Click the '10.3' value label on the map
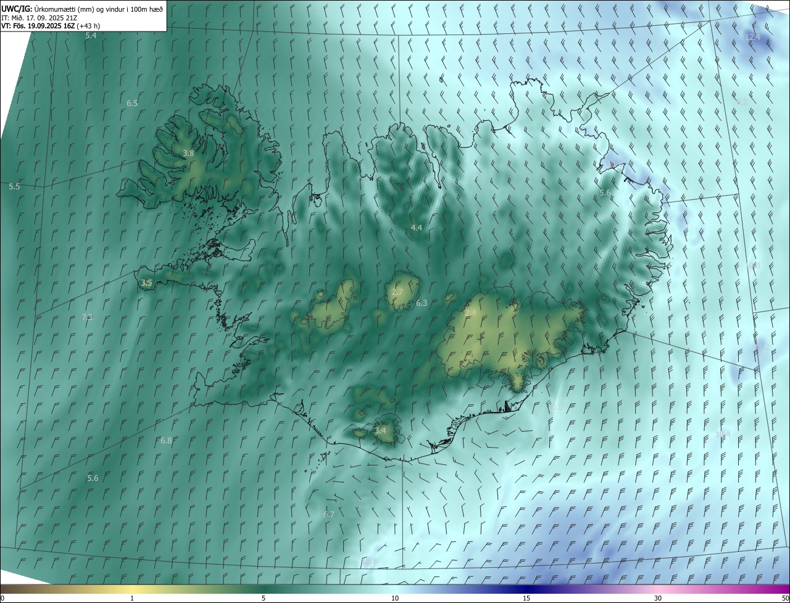Viewport: 790px width, 603px height. 752,265
